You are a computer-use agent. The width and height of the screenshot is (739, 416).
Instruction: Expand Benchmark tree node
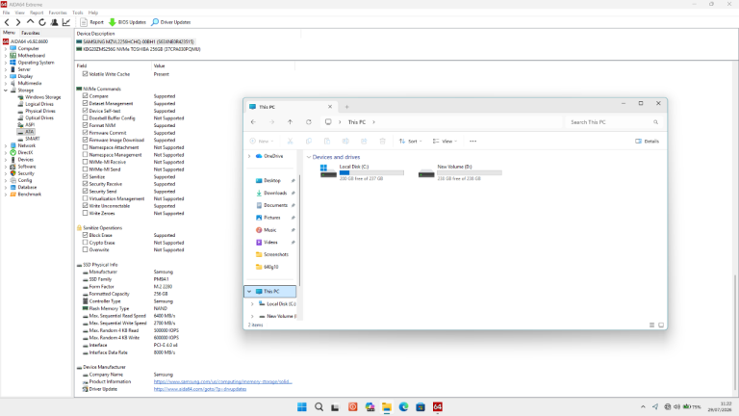6,195
